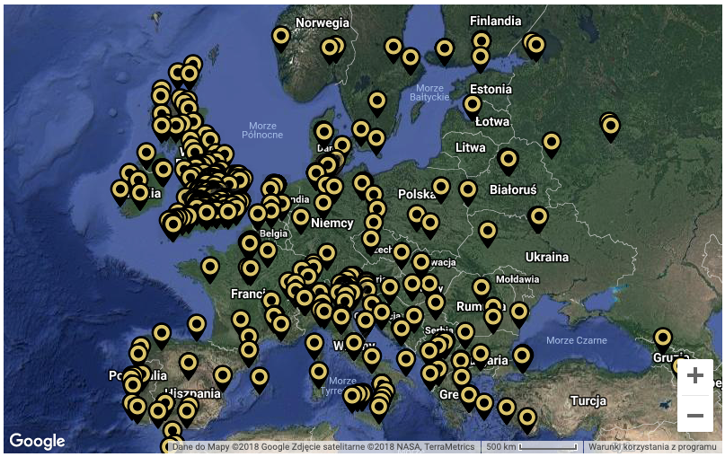Select the marker in central Sweden left of Morze Bałtyckie
Screen dimensions: 725x457
(x=377, y=103)
